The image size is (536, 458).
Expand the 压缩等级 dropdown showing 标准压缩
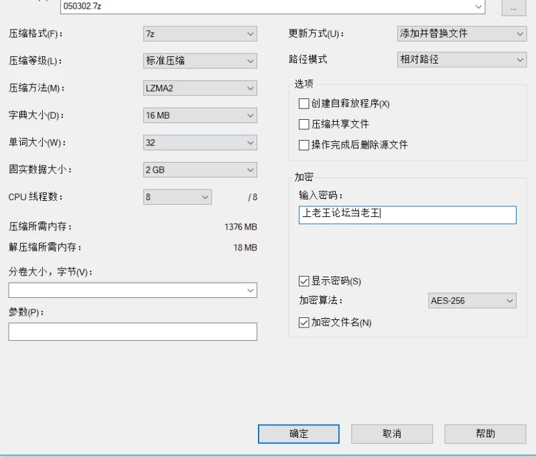200,61
